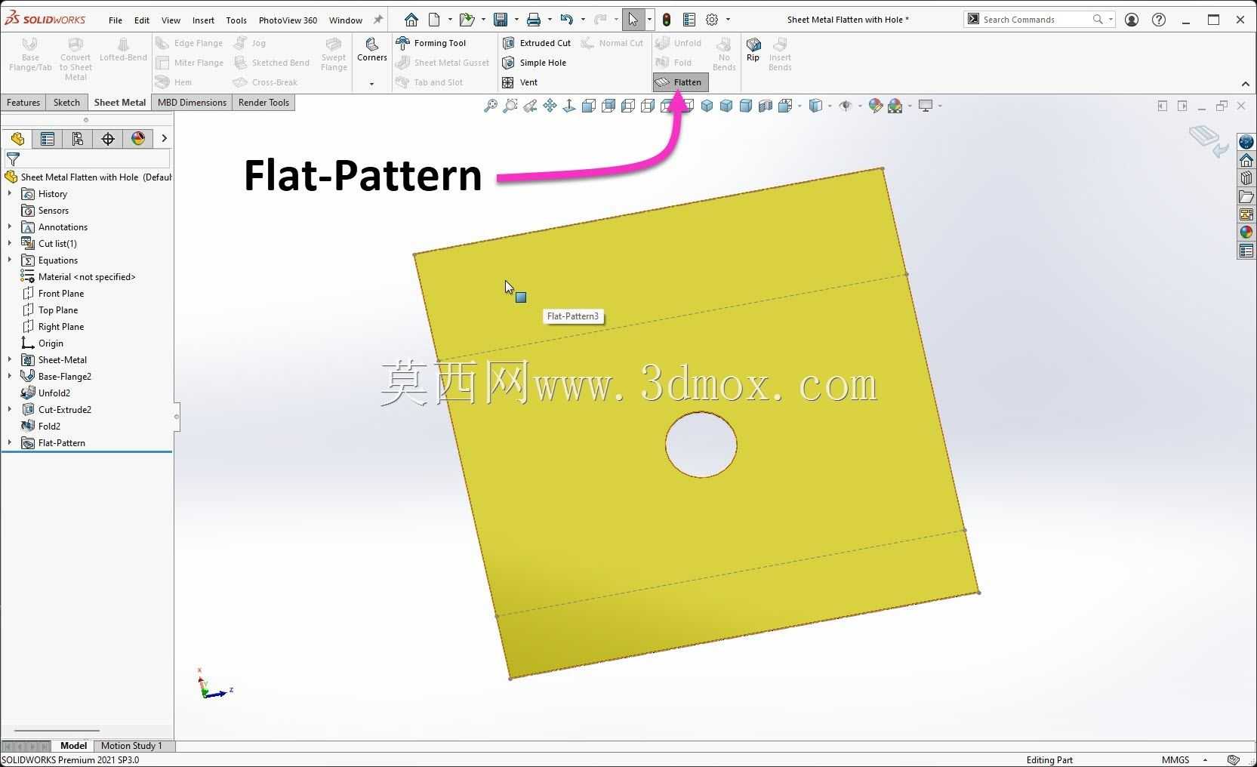Toggle Hide/Show Items eye icon
1257x767 pixels.
click(846, 106)
